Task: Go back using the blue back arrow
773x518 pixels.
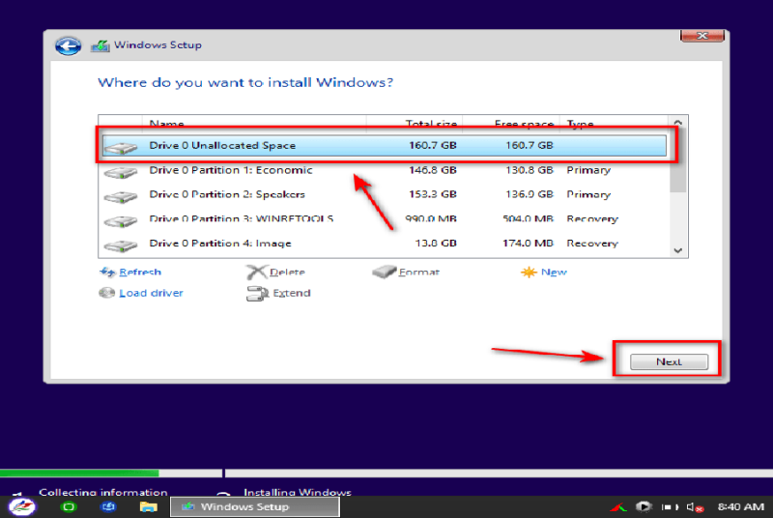Action: [68, 46]
